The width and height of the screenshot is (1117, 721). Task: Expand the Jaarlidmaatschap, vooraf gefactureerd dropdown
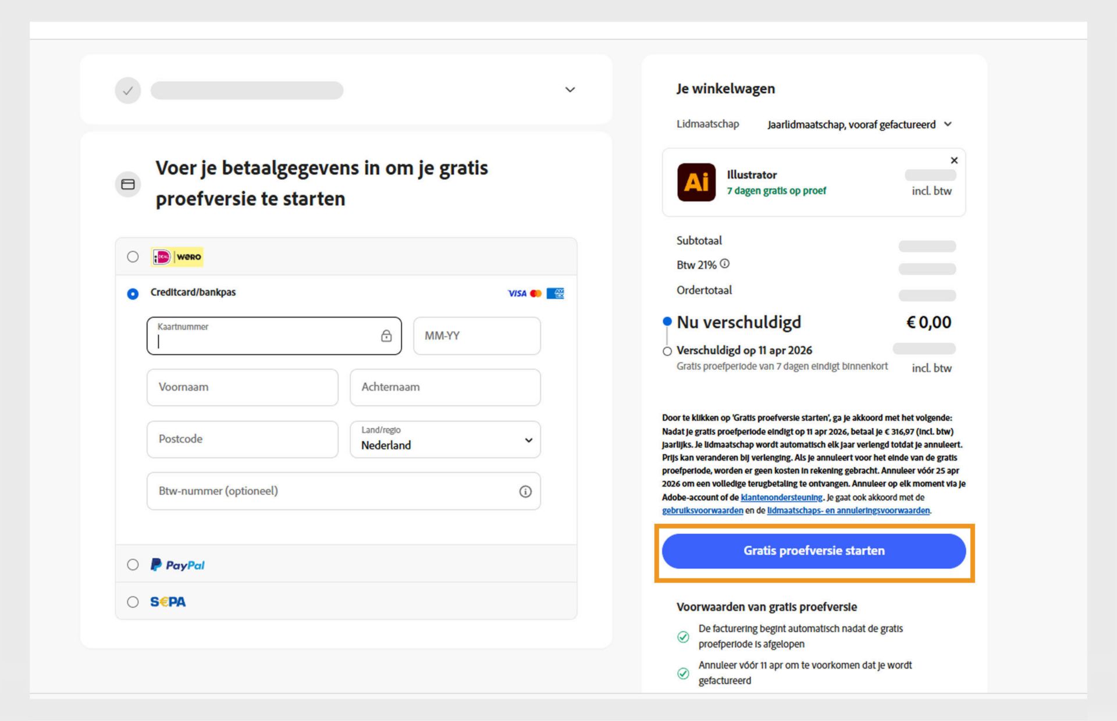click(x=948, y=124)
